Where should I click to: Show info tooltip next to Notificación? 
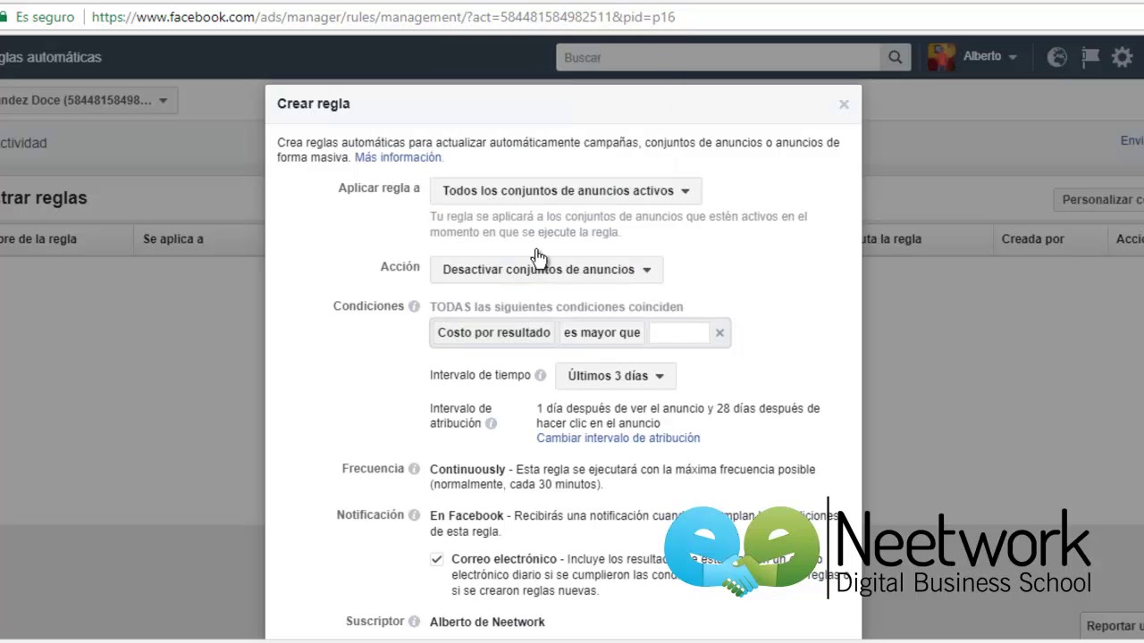click(x=414, y=515)
